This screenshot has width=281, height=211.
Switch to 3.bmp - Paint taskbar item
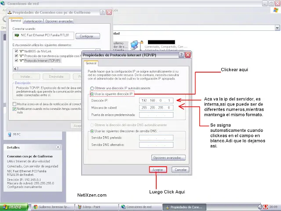pos(97,207)
